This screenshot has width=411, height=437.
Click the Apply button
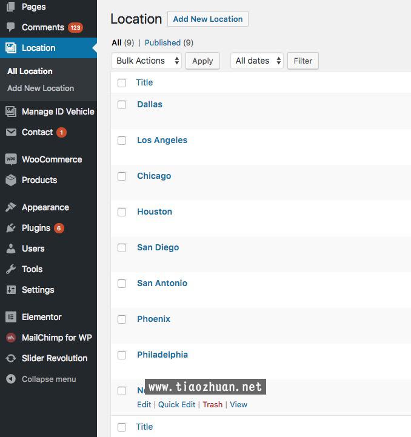(202, 61)
